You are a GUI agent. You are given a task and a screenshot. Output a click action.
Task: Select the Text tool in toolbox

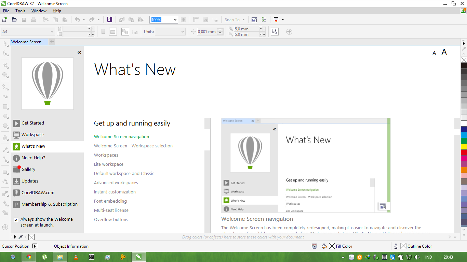coord(5,138)
